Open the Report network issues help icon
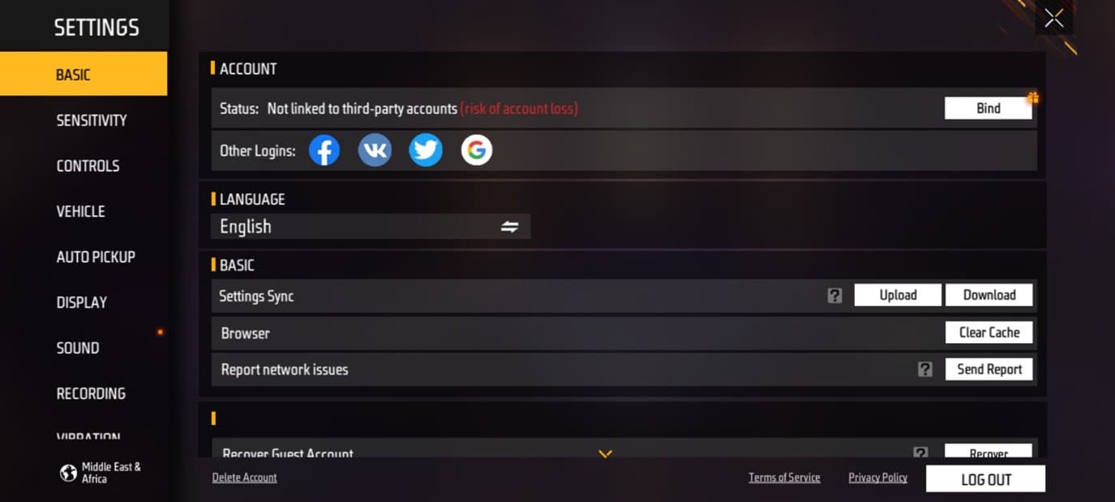This screenshot has height=502, width=1115. pos(924,370)
